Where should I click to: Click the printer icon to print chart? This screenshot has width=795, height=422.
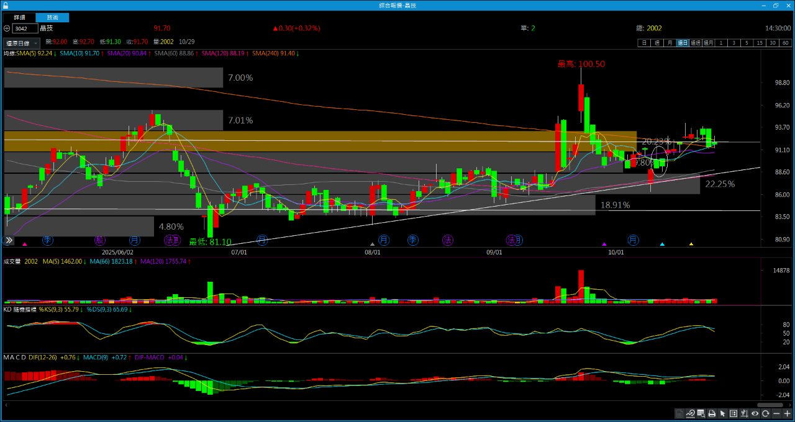pyautogui.click(x=712, y=413)
